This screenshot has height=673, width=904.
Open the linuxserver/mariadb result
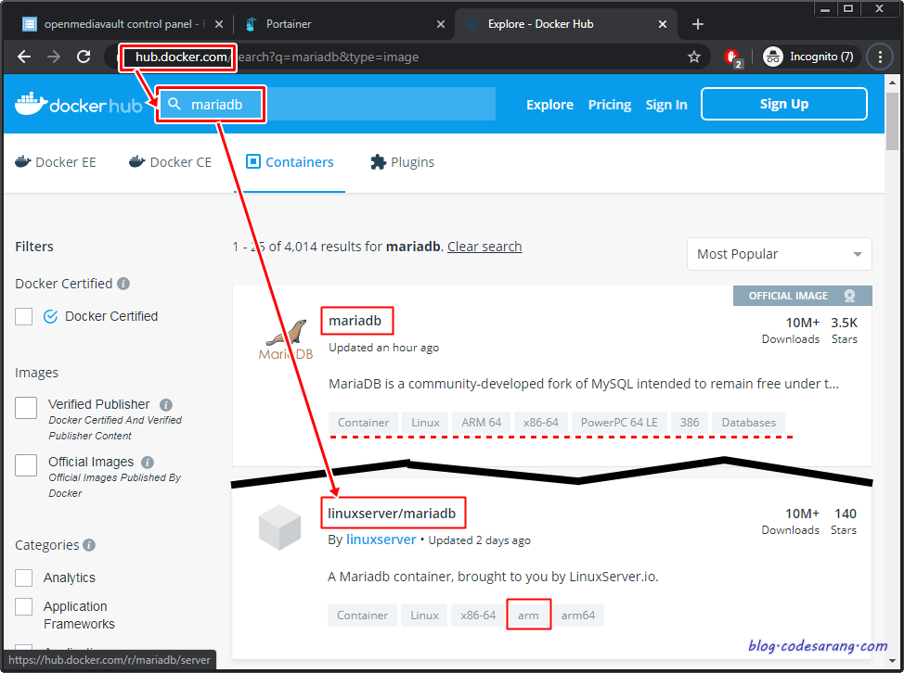(392, 514)
